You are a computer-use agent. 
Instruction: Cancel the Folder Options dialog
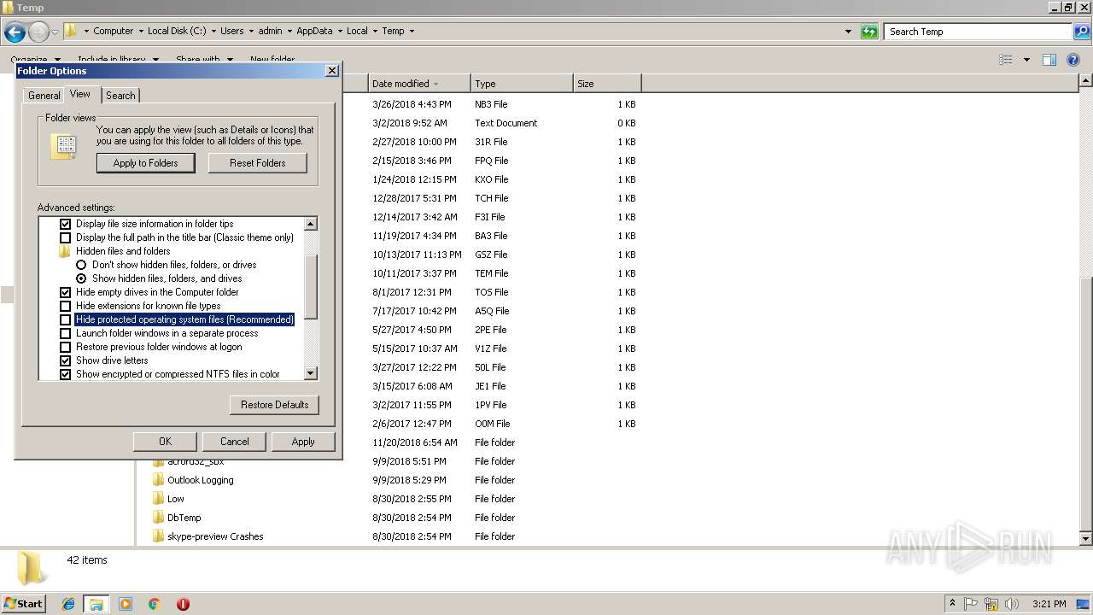(235, 442)
